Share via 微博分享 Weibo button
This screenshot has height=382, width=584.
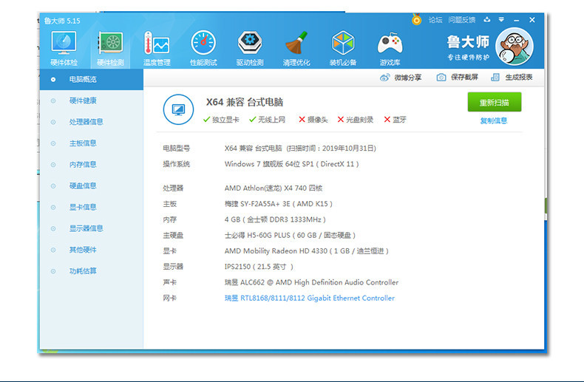pyautogui.click(x=401, y=78)
